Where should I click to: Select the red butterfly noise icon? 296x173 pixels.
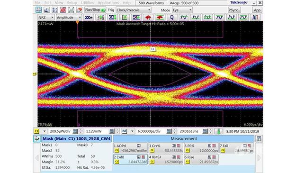[148, 18]
